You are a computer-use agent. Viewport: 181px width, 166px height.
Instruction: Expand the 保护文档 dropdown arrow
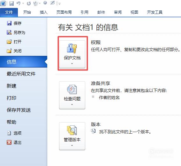click(72, 63)
